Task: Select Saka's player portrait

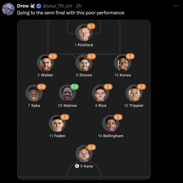Action: [34, 94]
